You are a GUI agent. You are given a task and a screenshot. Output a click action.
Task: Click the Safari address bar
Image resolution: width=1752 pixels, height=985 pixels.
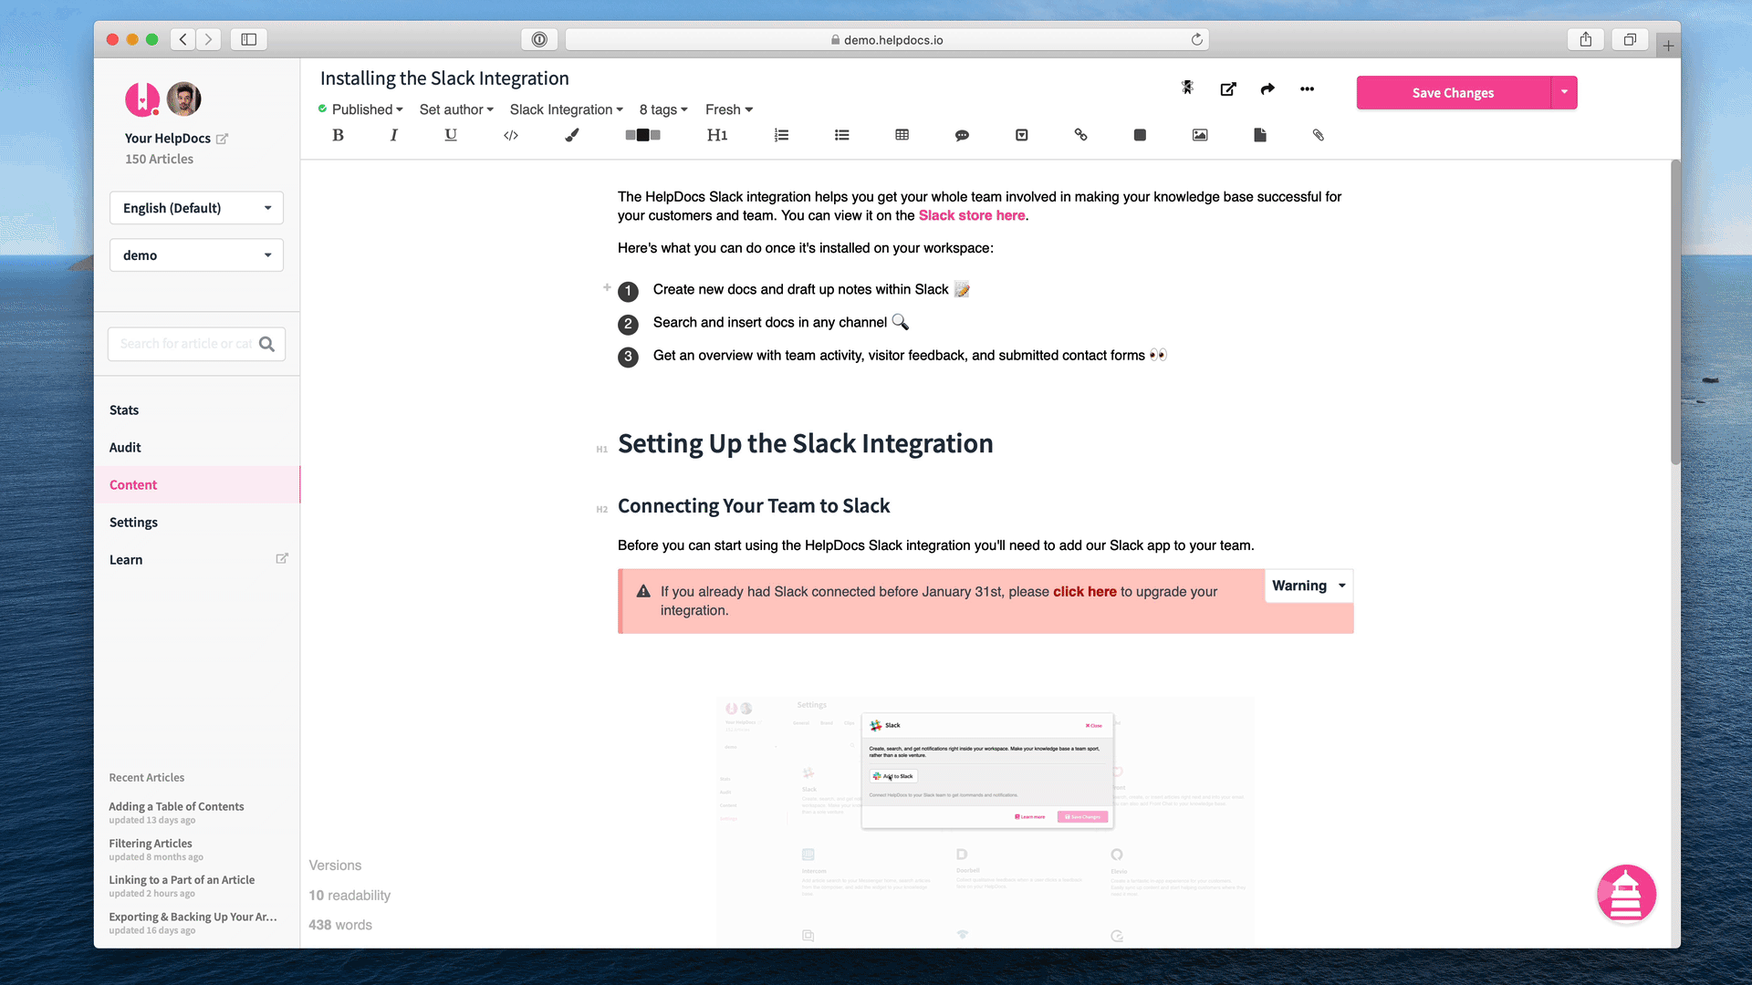887,39
